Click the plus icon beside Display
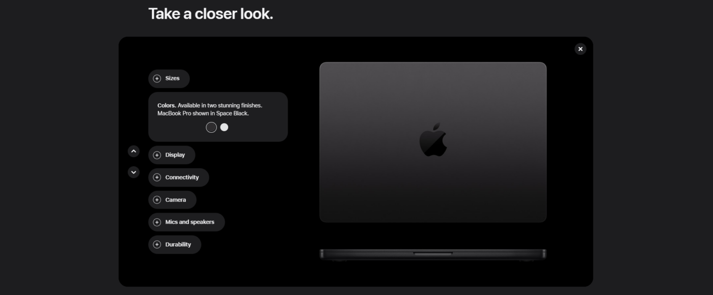713x295 pixels. point(157,155)
